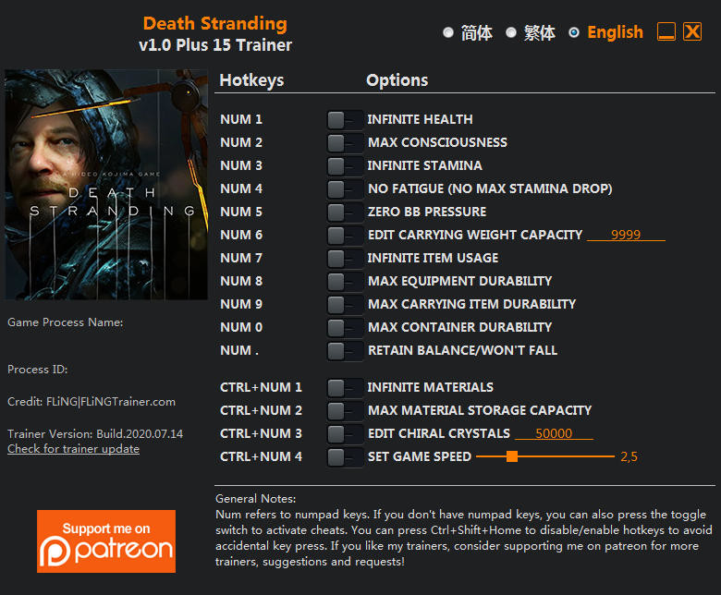Toggle the Infinite Health switch

click(345, 120)
